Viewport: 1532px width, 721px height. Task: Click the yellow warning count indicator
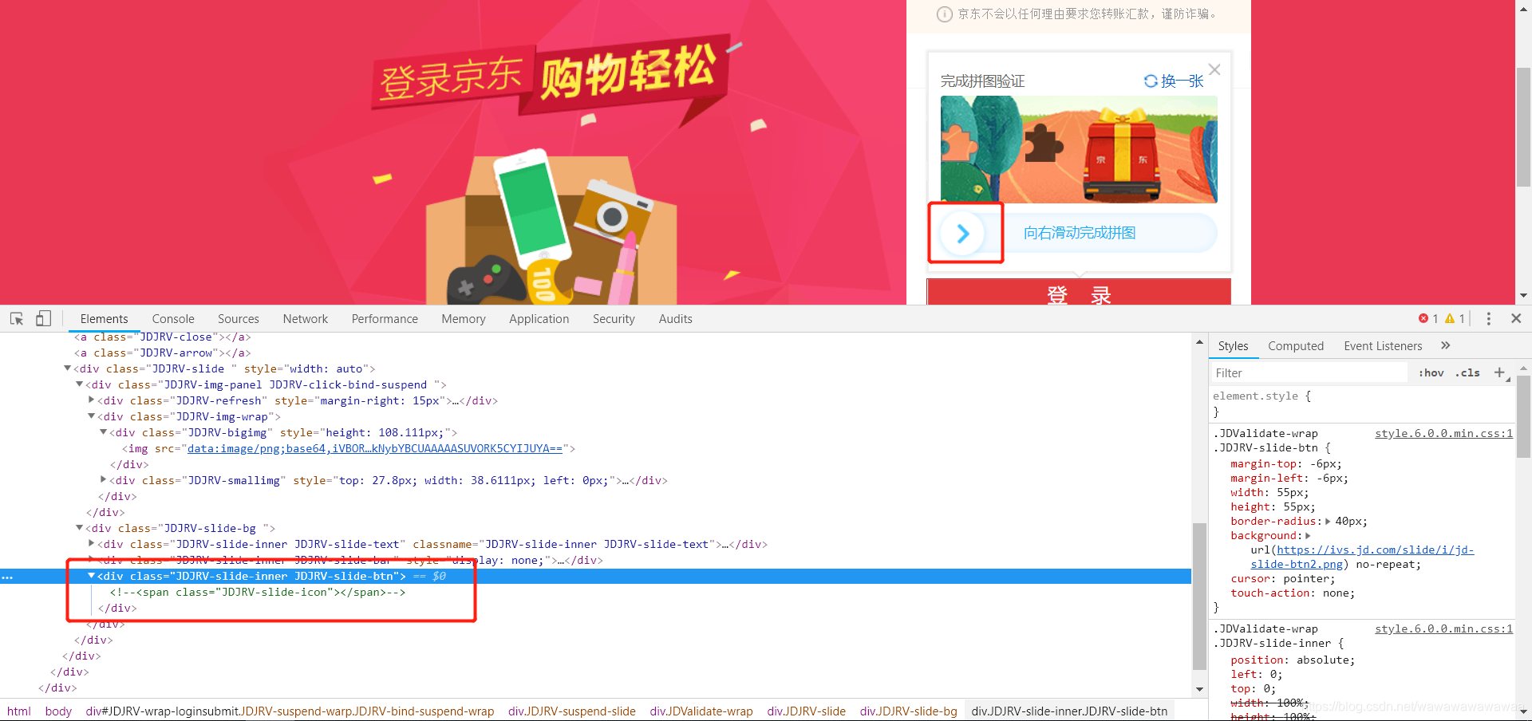(x=1455, y=318)
